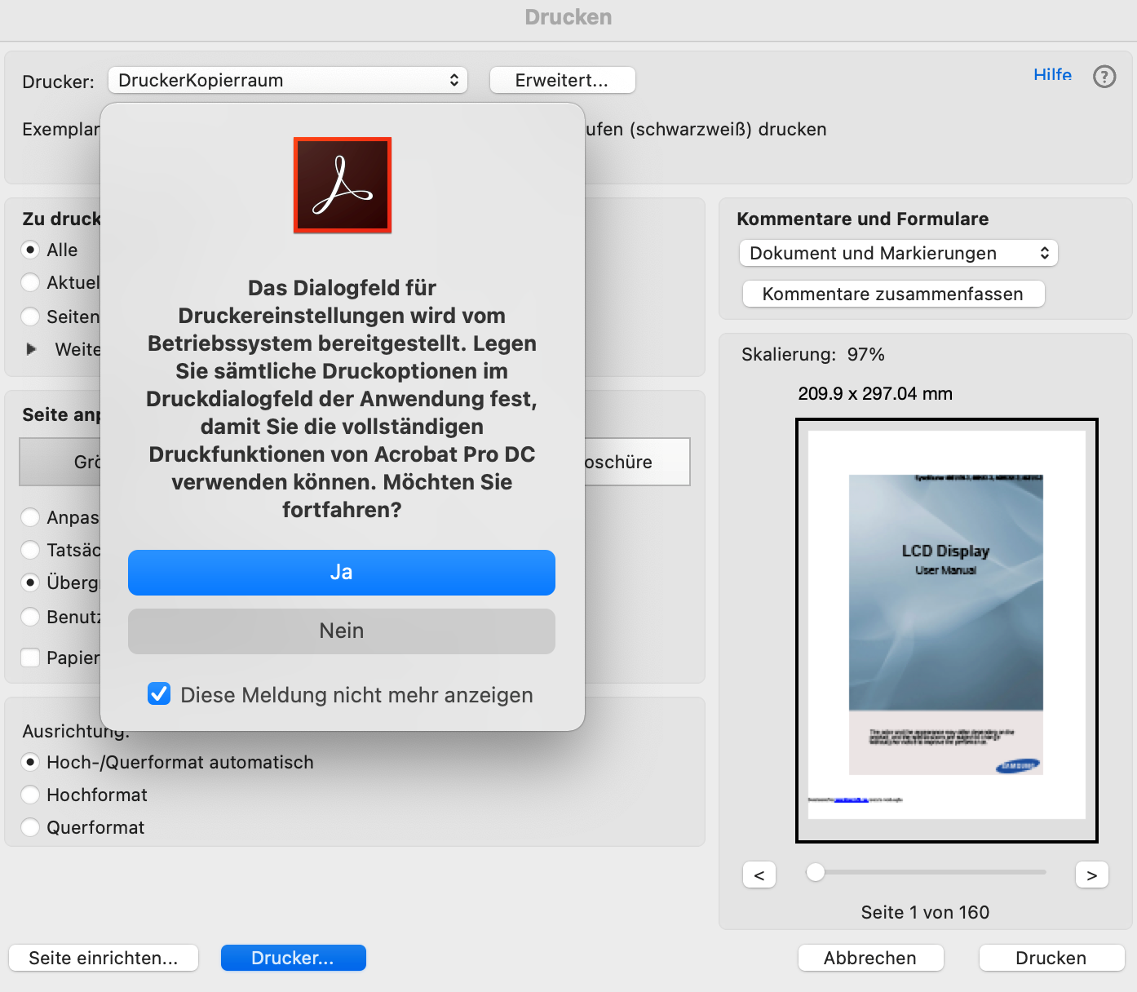Expand the Weitere Optionen disclosure triangle
This screenshot has width=1137, height=992.
(x=32, y=349)
